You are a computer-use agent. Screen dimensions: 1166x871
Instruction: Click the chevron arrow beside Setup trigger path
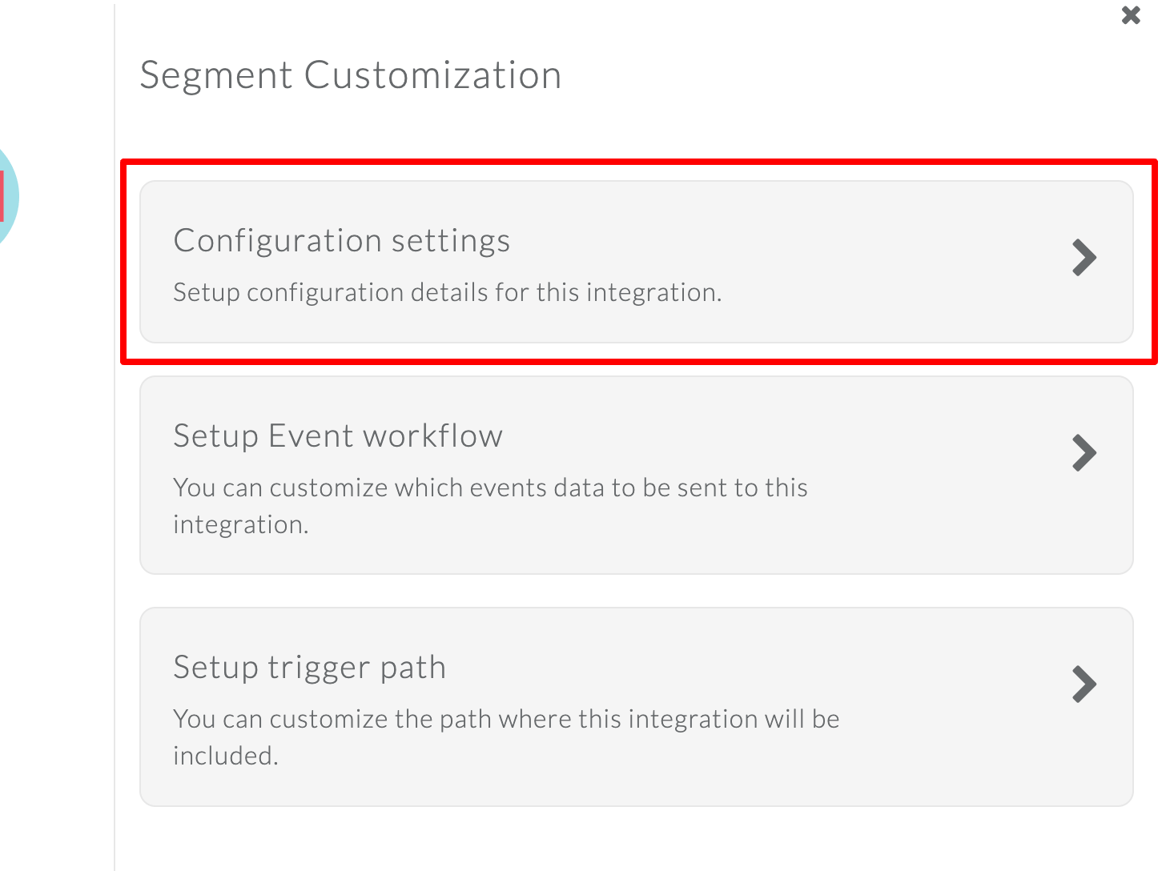tap(1084, 684)
